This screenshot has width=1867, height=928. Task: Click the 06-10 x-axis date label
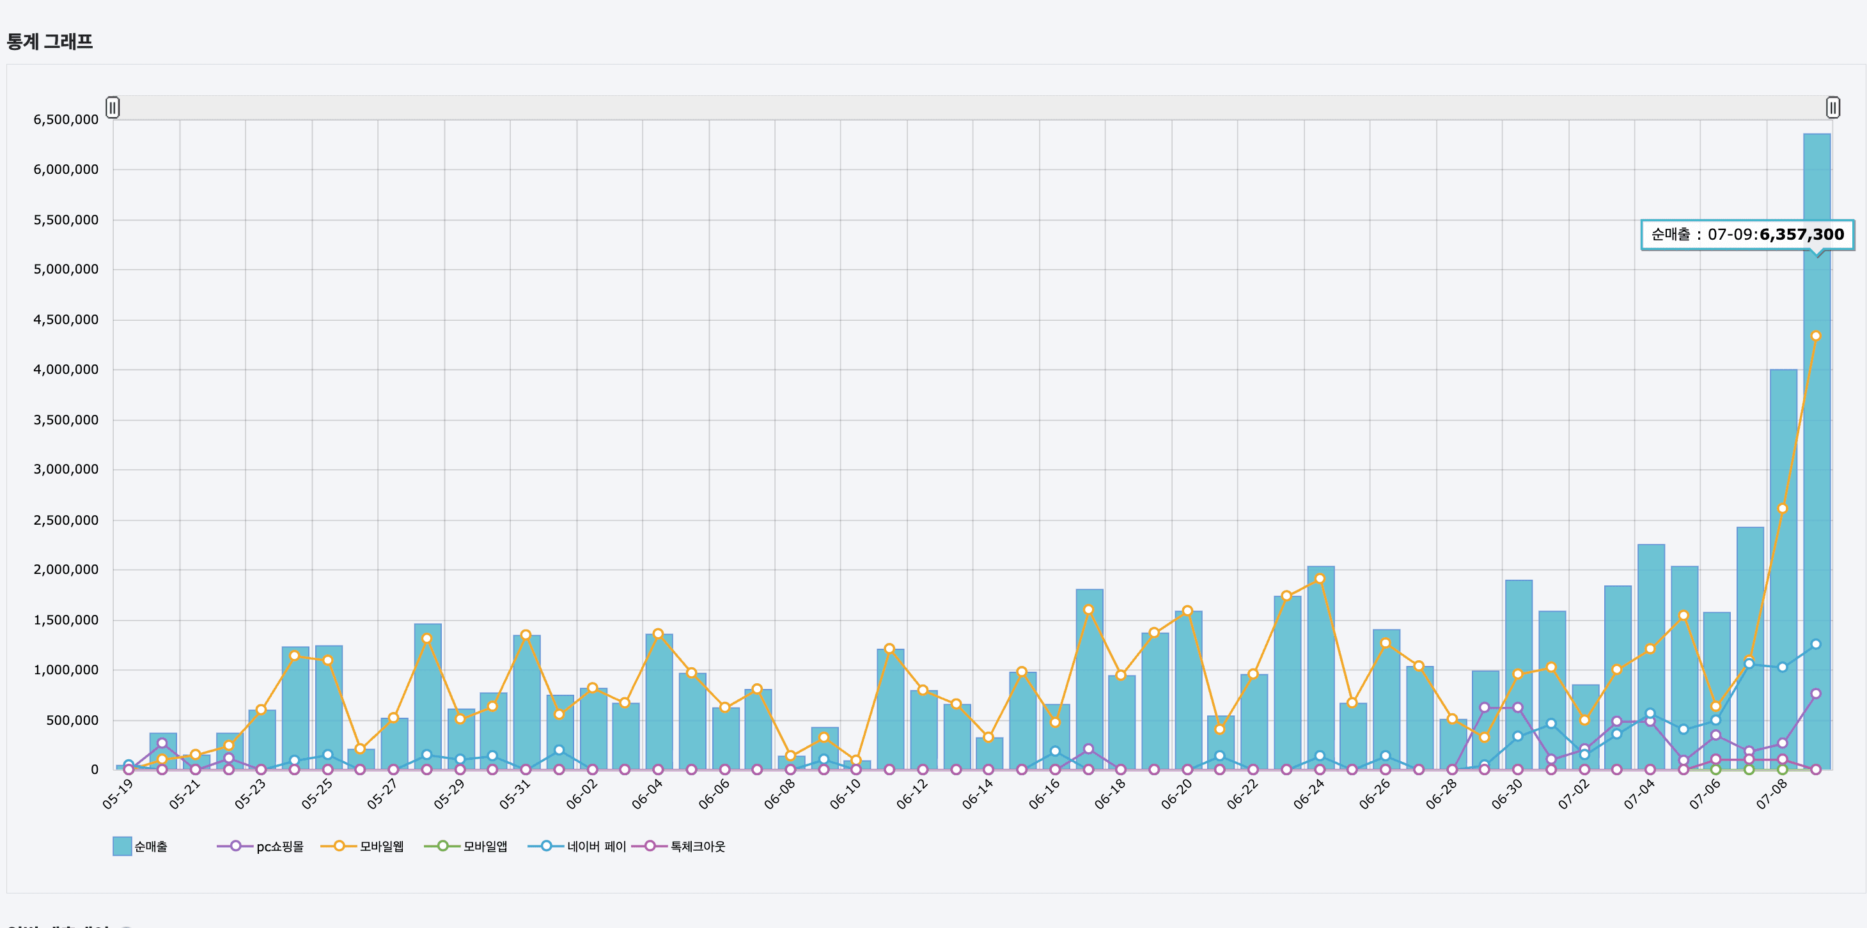coord(845,794)
